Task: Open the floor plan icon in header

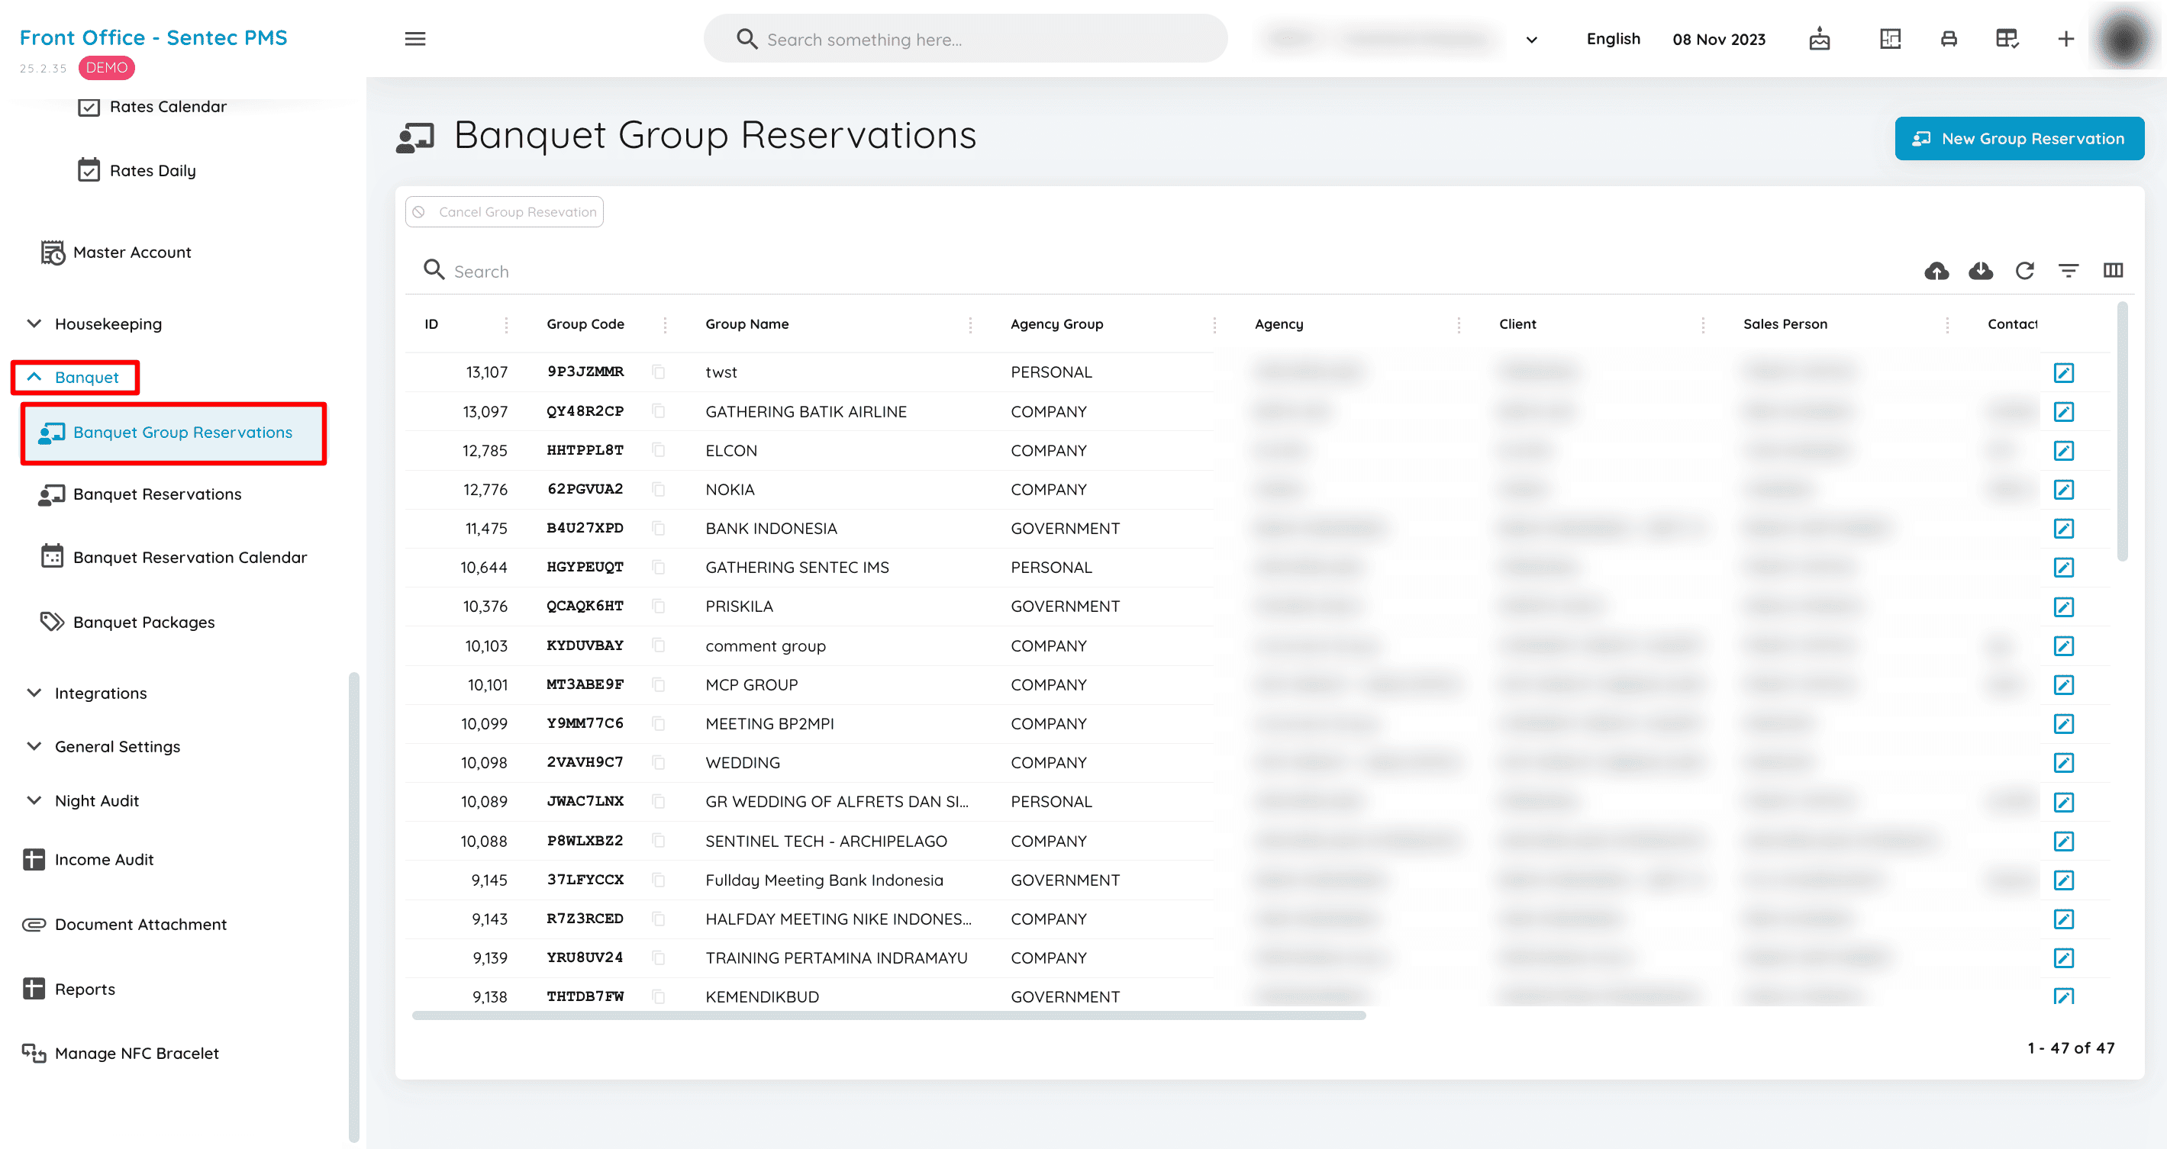Action: [1889, 39]
